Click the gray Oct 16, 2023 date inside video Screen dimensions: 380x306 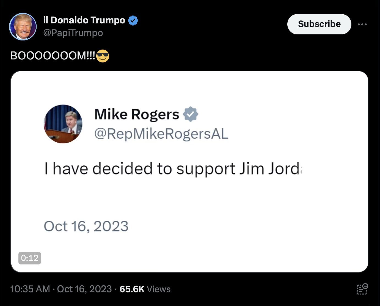(86, 226)
